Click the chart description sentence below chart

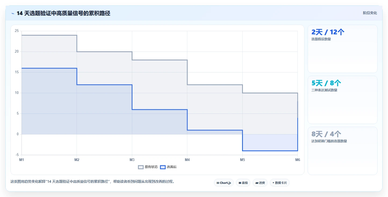(x=93, y=181)
